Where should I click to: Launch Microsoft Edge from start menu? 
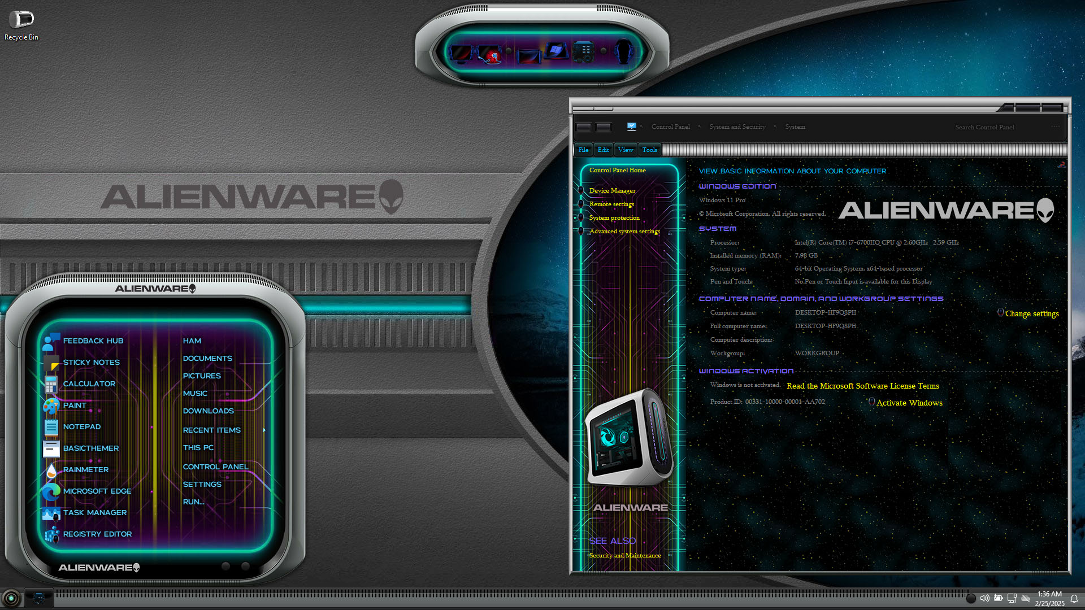pos(97,491)
